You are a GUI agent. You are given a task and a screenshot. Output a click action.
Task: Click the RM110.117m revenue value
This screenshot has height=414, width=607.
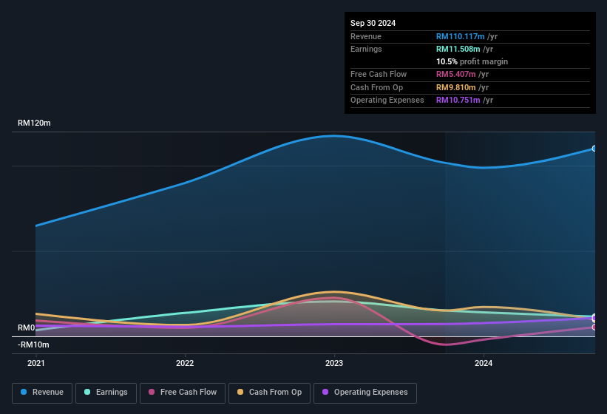(x=461, y=36)
